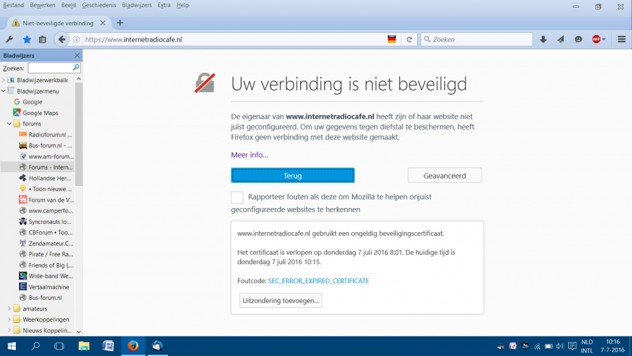
Task: Expand the amateurs bookmark folder
Action: [x=9, y=309]
